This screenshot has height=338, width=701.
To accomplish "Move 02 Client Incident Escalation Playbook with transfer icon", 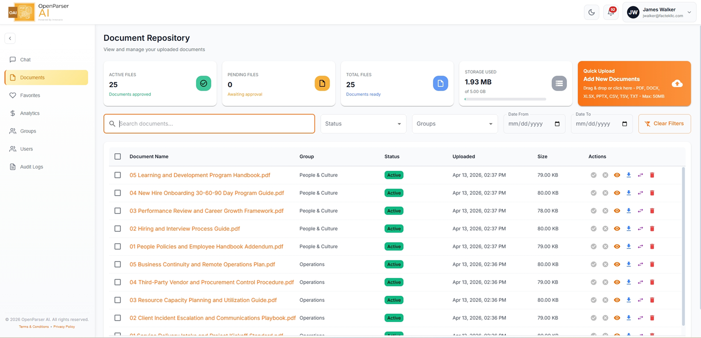I will point(640,318).
